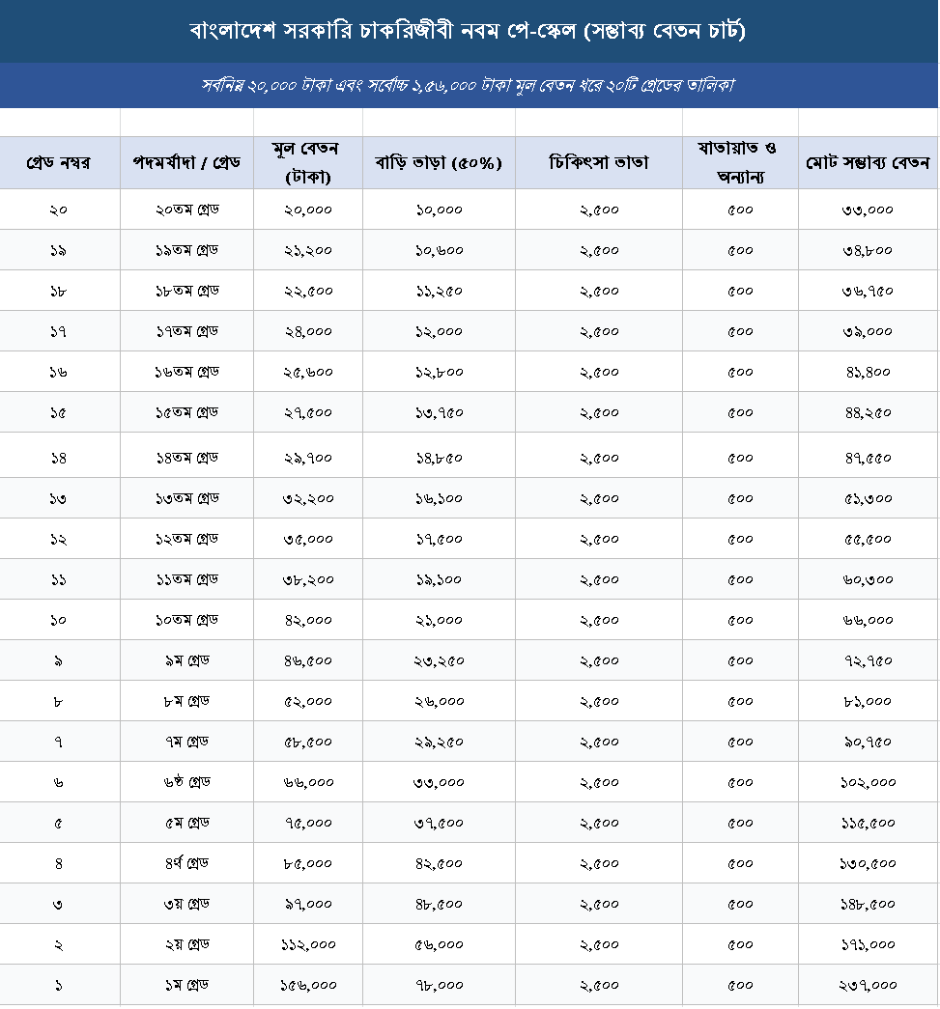940x1009 pixels.
Task: Click the ৬ষ্ঠ গ্রেড cell
Action: (x=186, y=782)
